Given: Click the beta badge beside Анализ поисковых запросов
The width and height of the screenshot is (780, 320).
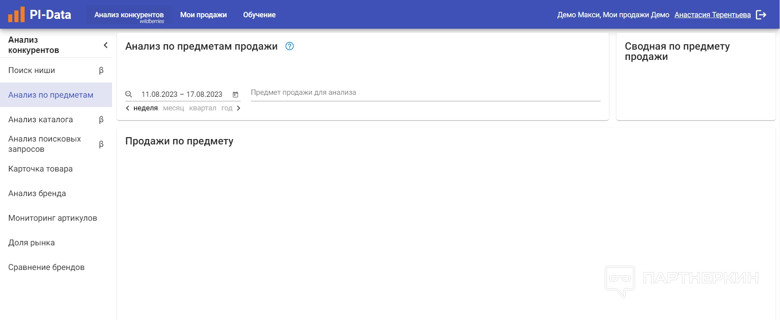Looking at the screenshot, I should coord(101,144).
